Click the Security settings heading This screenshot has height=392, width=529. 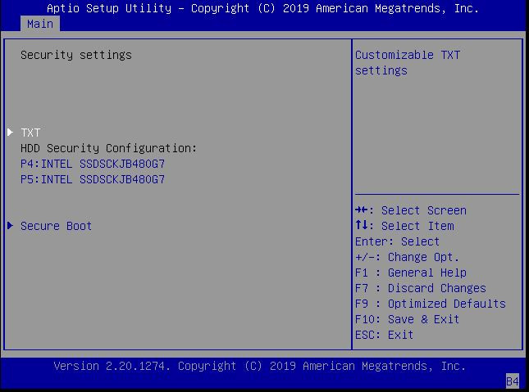(76, 55)
